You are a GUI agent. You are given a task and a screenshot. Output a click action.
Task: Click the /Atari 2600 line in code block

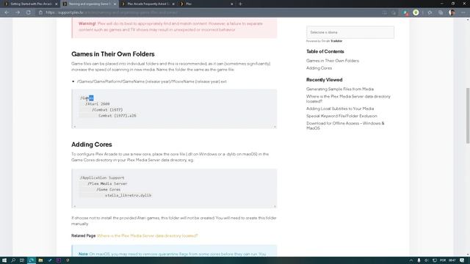click(x=98, y=104)
